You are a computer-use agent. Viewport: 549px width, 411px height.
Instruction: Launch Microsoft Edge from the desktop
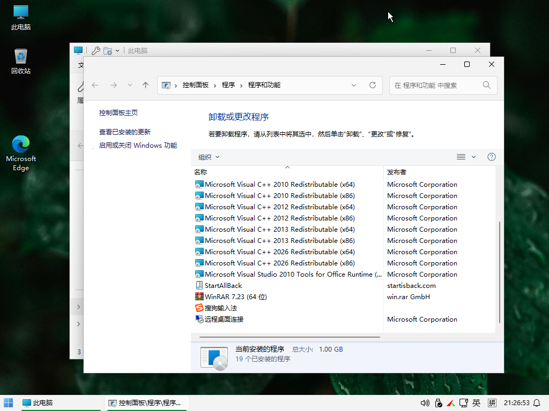pyautogui.click(x=21, y=153)
